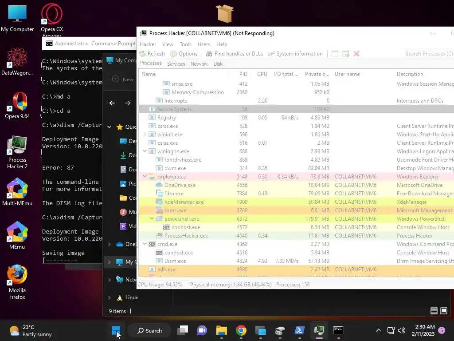
Task: Switch to the Network tab
Action: click(199, 64)
